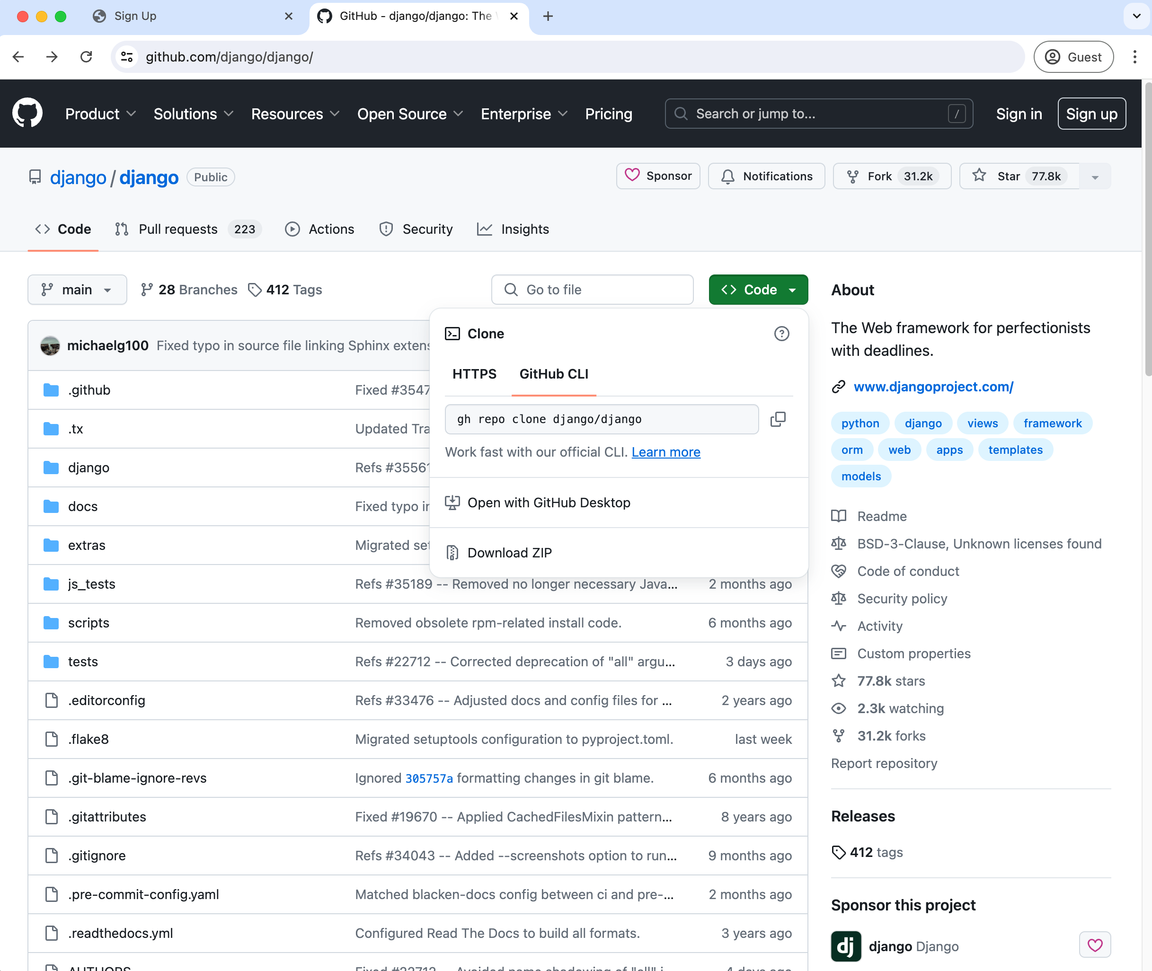This screenshot has width=1152, height=971.
Task: Focus the Go to file search box
Action: (x=592, y=290)
